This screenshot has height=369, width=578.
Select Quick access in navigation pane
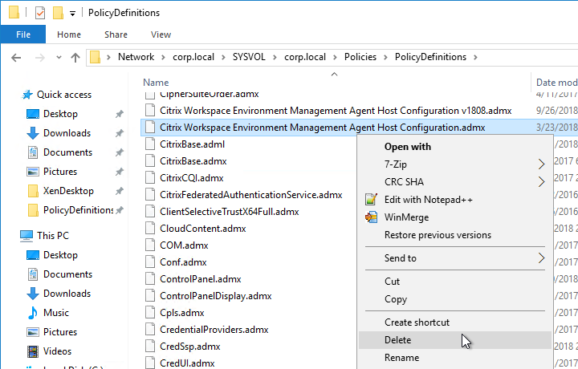pyautogui.click(x=64, y=95)
